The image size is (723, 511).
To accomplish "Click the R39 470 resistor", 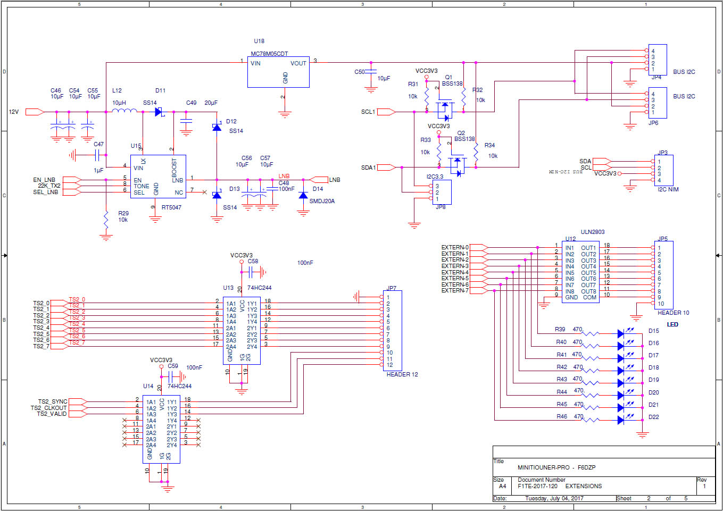I will click(591, 334).
